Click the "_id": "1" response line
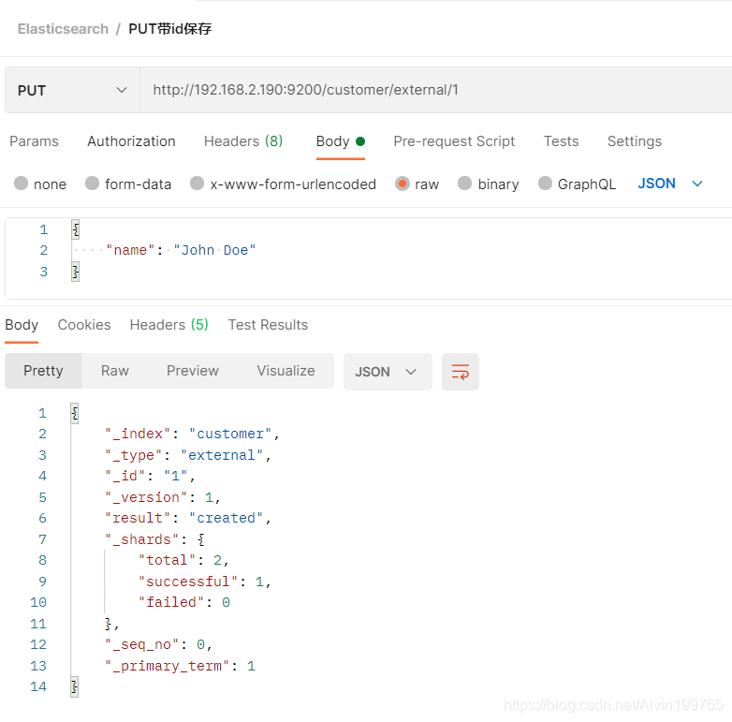 coord(150,476)
